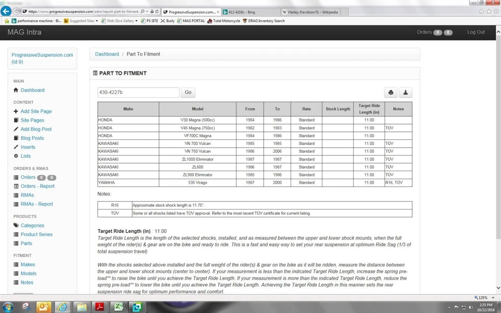
Task: Open Models in the Fitment section
Action: (28, 273)
